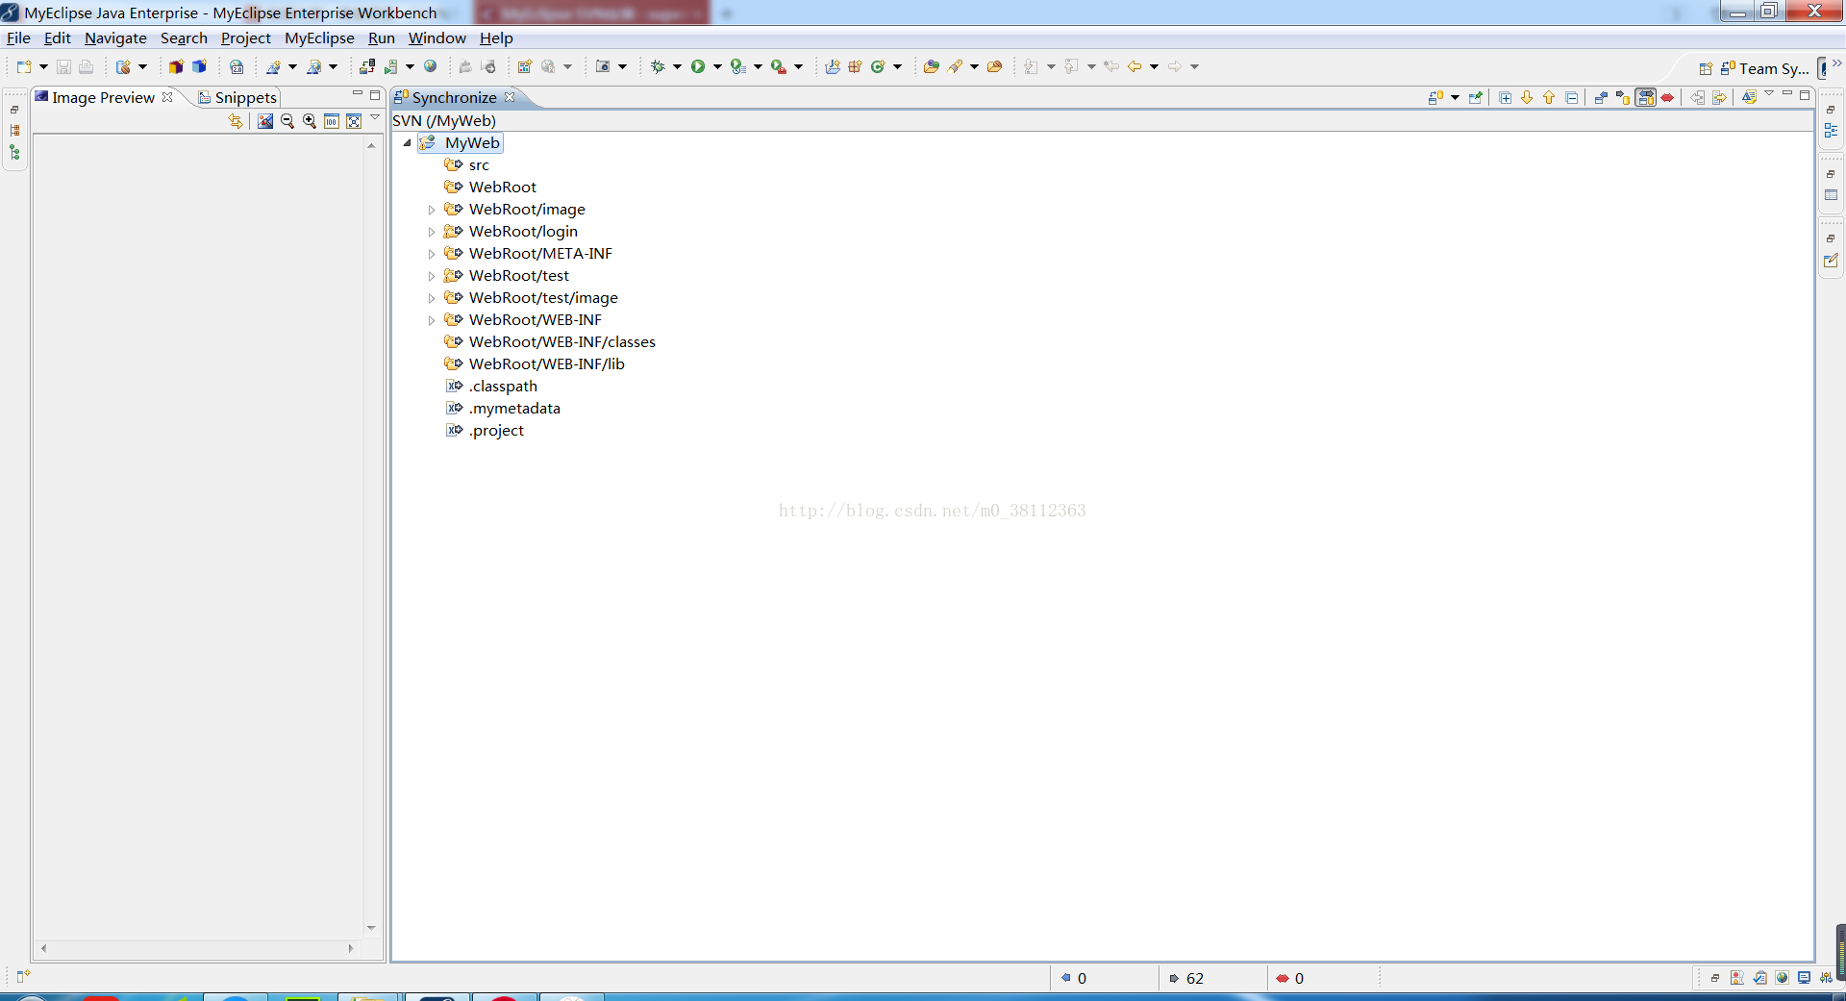Image resolution: width=1846 pixels, height=1001 pixels.
Task: Select the Image Preview tab
Action: (x=103, y=97)
